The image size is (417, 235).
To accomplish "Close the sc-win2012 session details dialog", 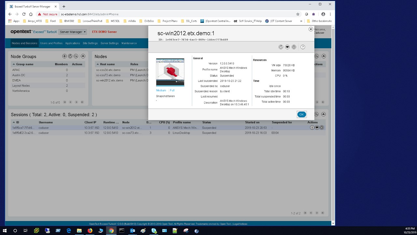I will (311, 29).
